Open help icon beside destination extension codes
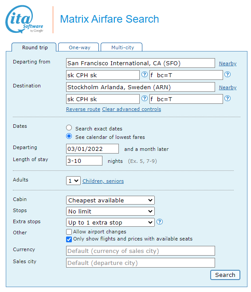251x292 pixels. click(227, 99)
